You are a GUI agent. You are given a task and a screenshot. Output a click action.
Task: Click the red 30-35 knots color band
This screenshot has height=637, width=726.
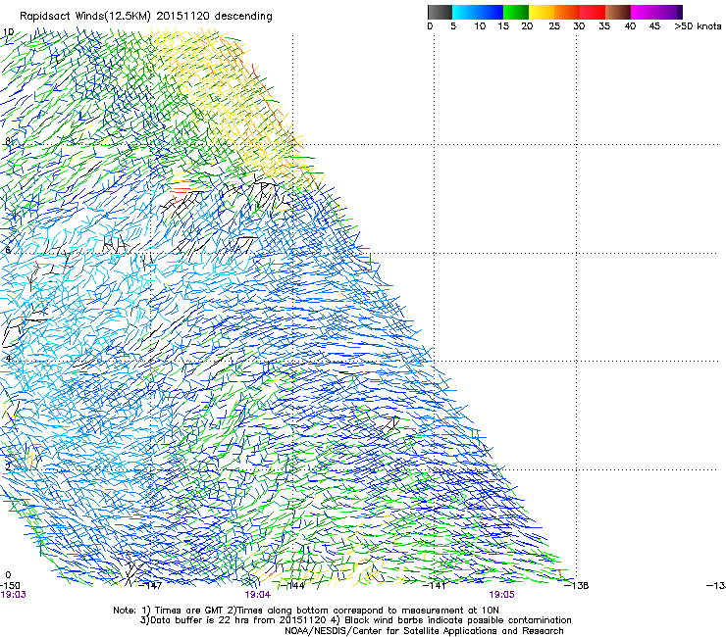[593, 12]
